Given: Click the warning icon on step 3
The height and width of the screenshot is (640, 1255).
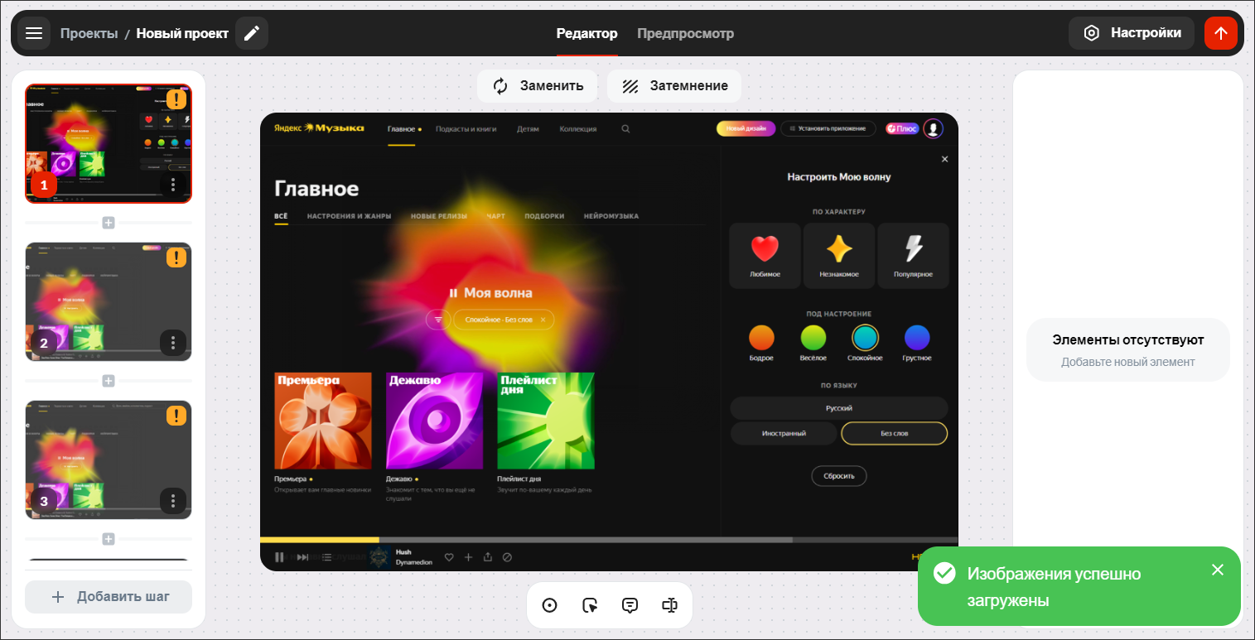Looking at the screenshot, I should pos(176,416).
